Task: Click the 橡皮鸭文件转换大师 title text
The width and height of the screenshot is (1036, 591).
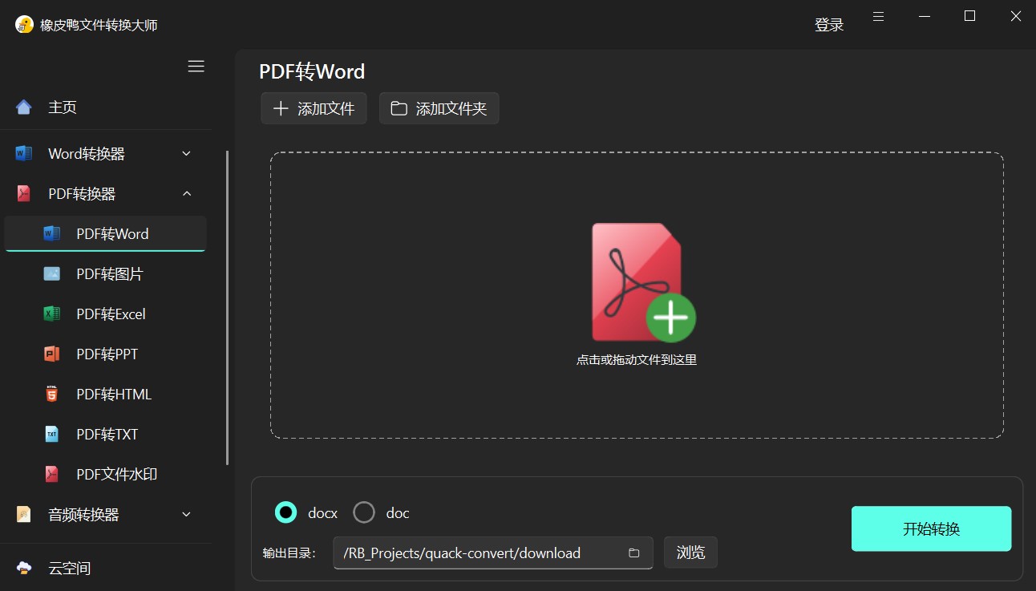Action: tap(99, 25)
